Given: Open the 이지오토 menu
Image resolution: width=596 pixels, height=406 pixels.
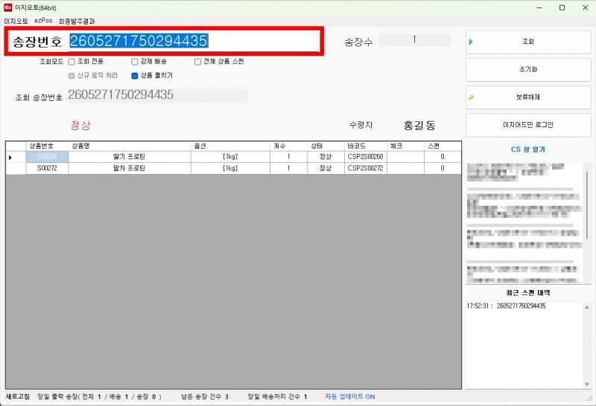Looking at the screenshot, I should [16, 22].
